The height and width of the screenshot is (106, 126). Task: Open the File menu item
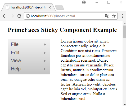pos(29,44)
